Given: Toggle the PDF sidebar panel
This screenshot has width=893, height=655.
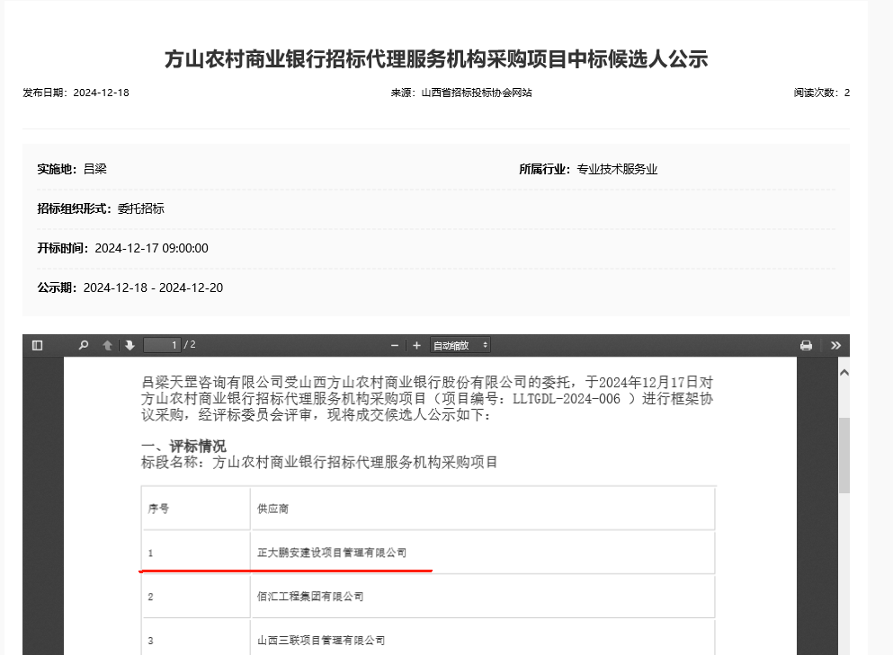Looking at the screenshot, I should pyautogui.click(x=37, y=345).
